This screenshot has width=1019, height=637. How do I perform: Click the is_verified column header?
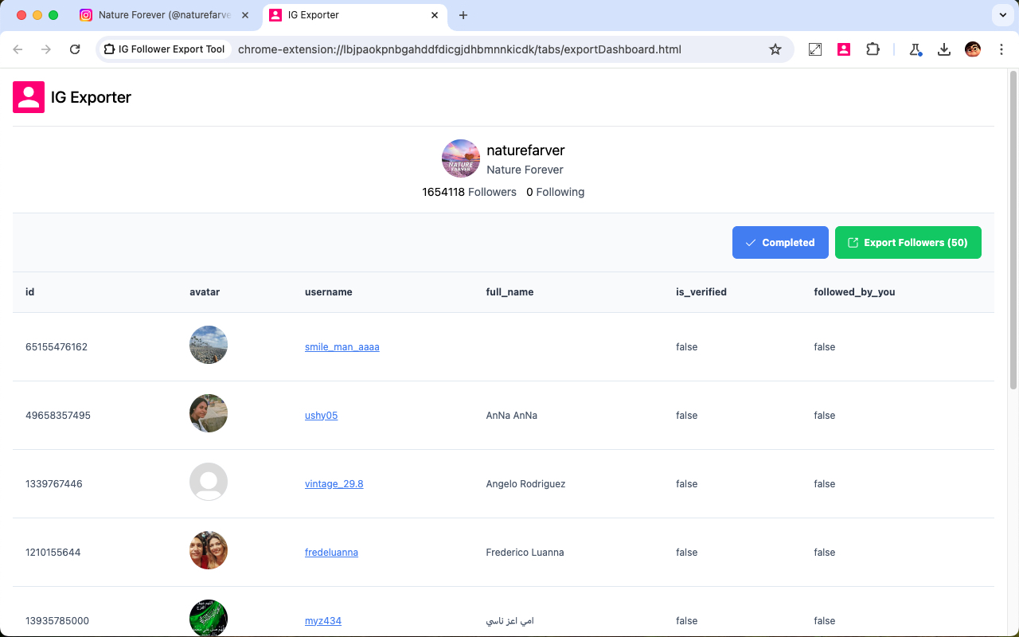coord(701,292)
